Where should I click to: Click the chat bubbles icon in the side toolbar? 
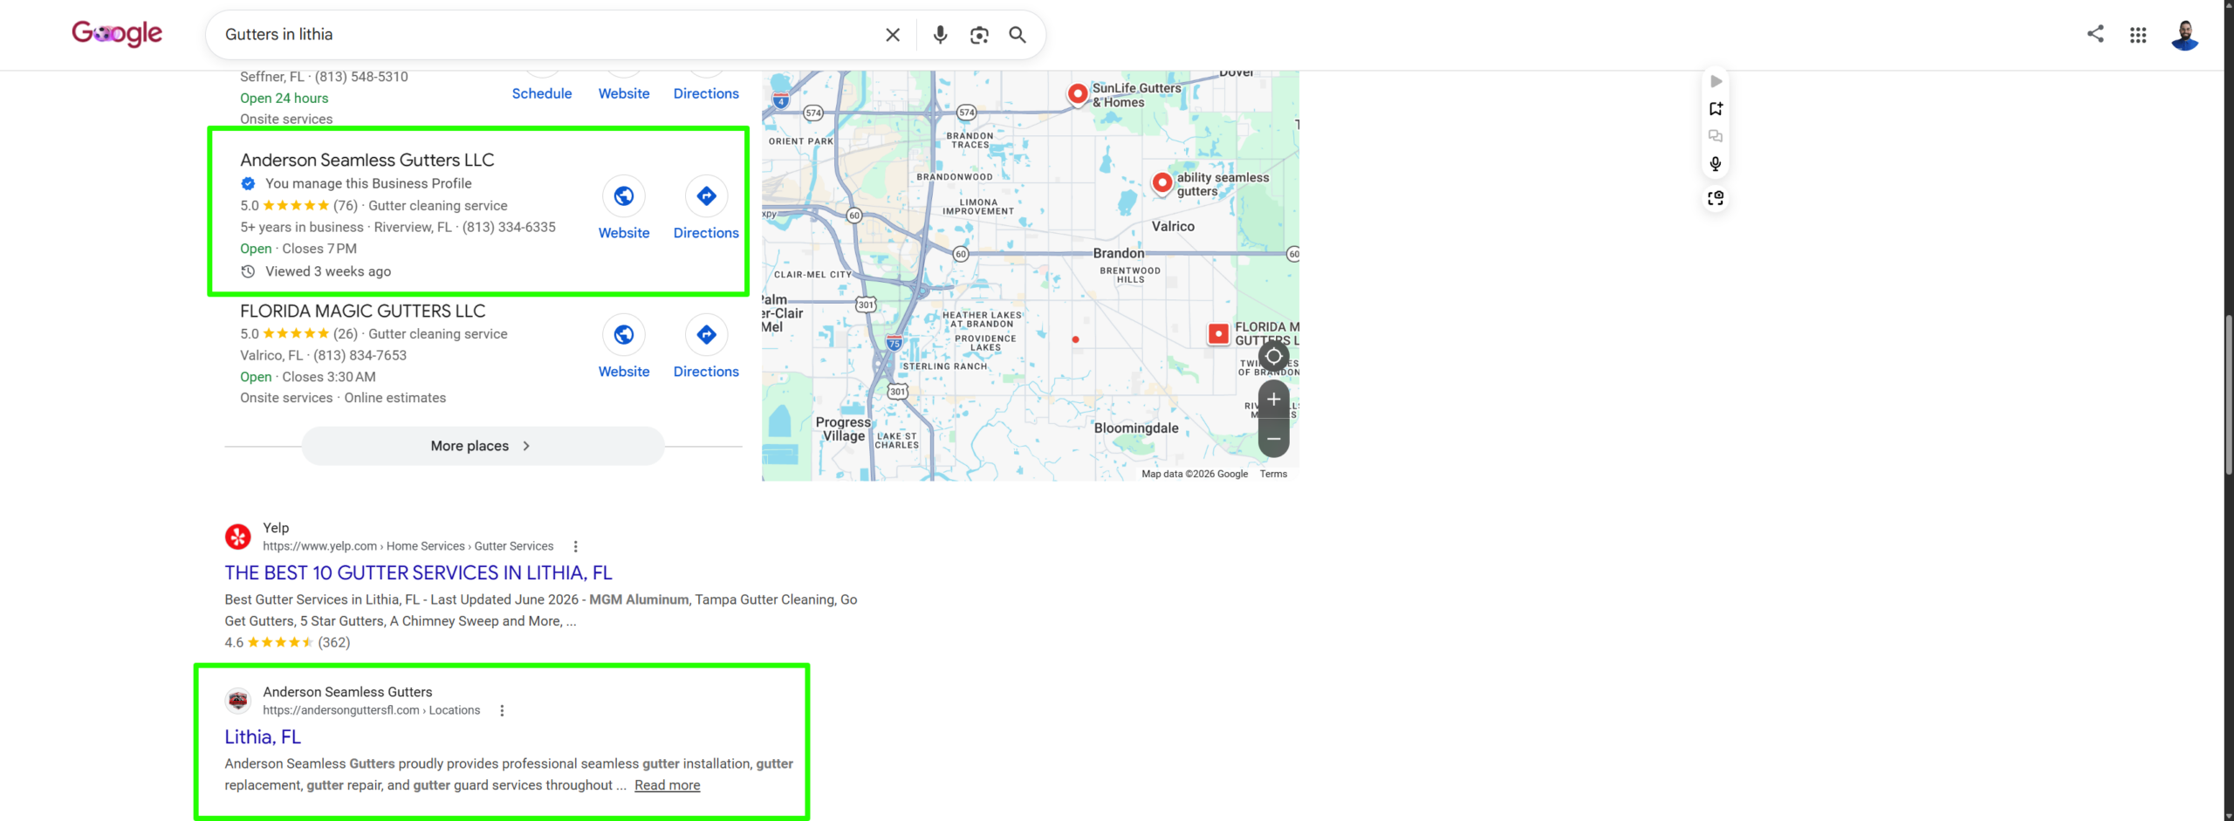click(x=1716, y=136)
